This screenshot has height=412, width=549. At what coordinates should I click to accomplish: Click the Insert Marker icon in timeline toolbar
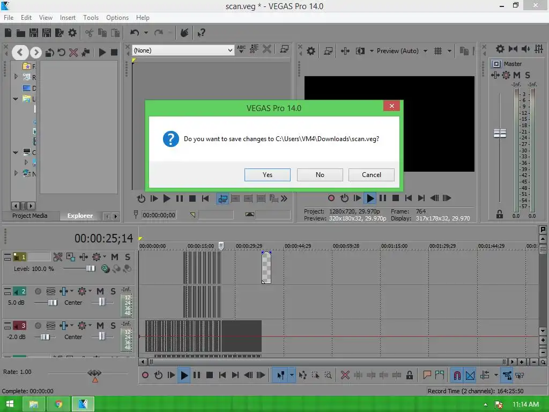[427, 376]
